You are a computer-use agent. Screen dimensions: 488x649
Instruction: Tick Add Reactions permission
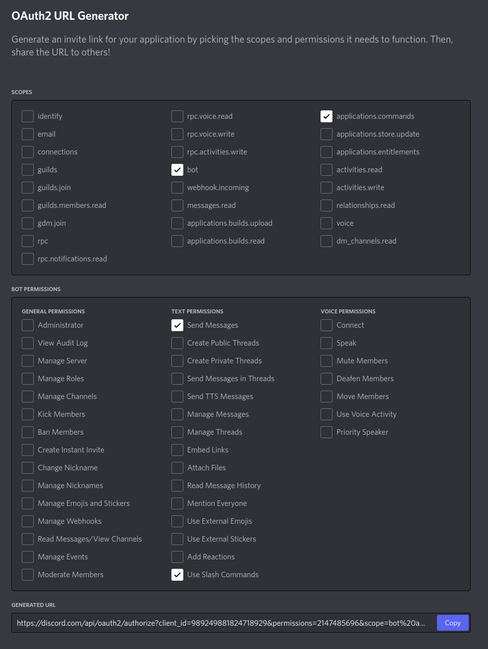pyautogui.click(x=177, y=557)
